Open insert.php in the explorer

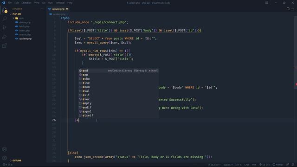pos(25,31)
